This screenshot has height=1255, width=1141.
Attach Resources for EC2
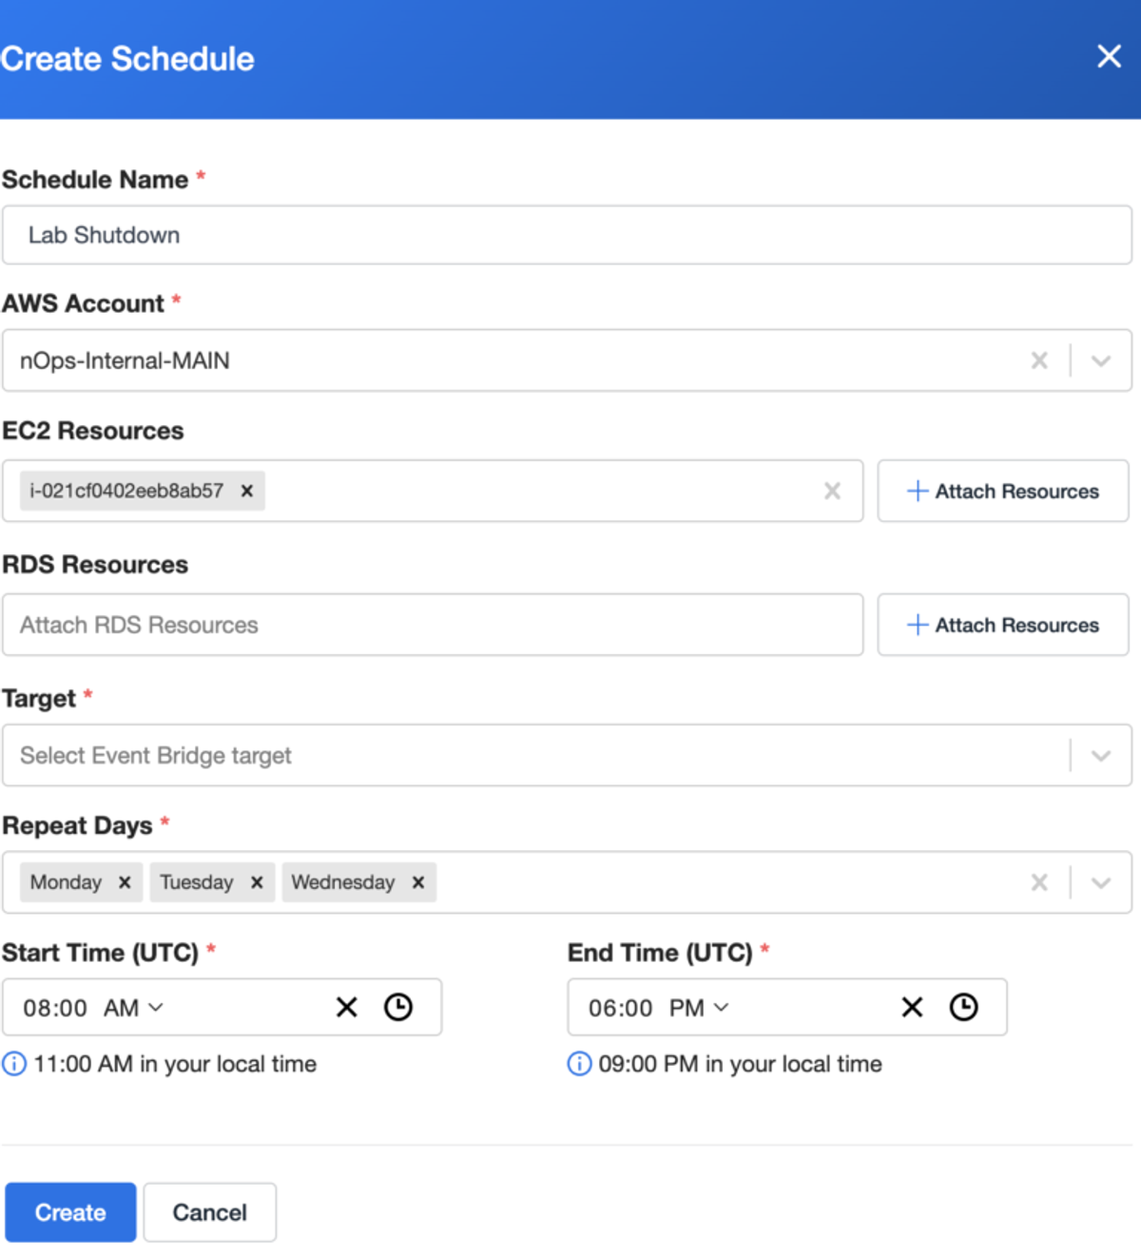coord(1003,491)
